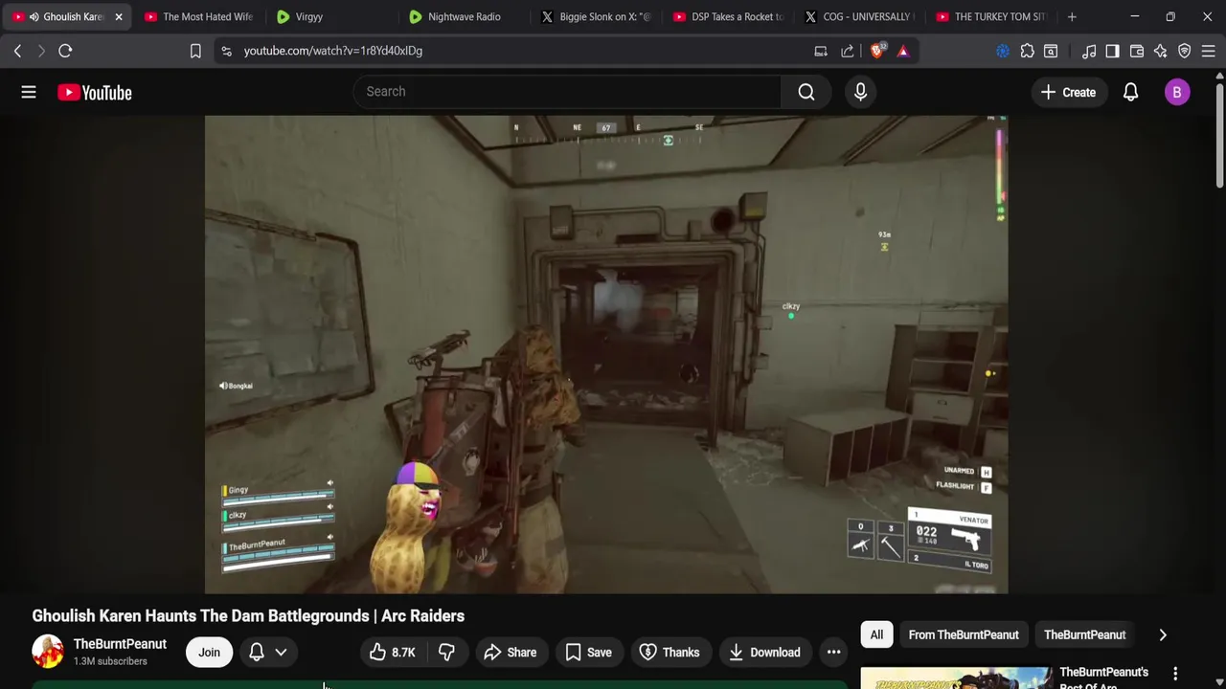Image resolution: width=1226 pixels, height=689 pixels.
Task: Bookmark this page with the bookmark icon
Action: click(x=195, y=51)
